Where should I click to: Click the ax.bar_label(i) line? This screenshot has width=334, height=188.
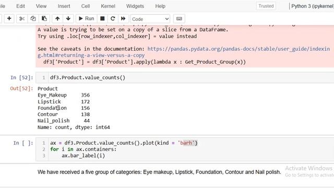click(x=83, y=156)
